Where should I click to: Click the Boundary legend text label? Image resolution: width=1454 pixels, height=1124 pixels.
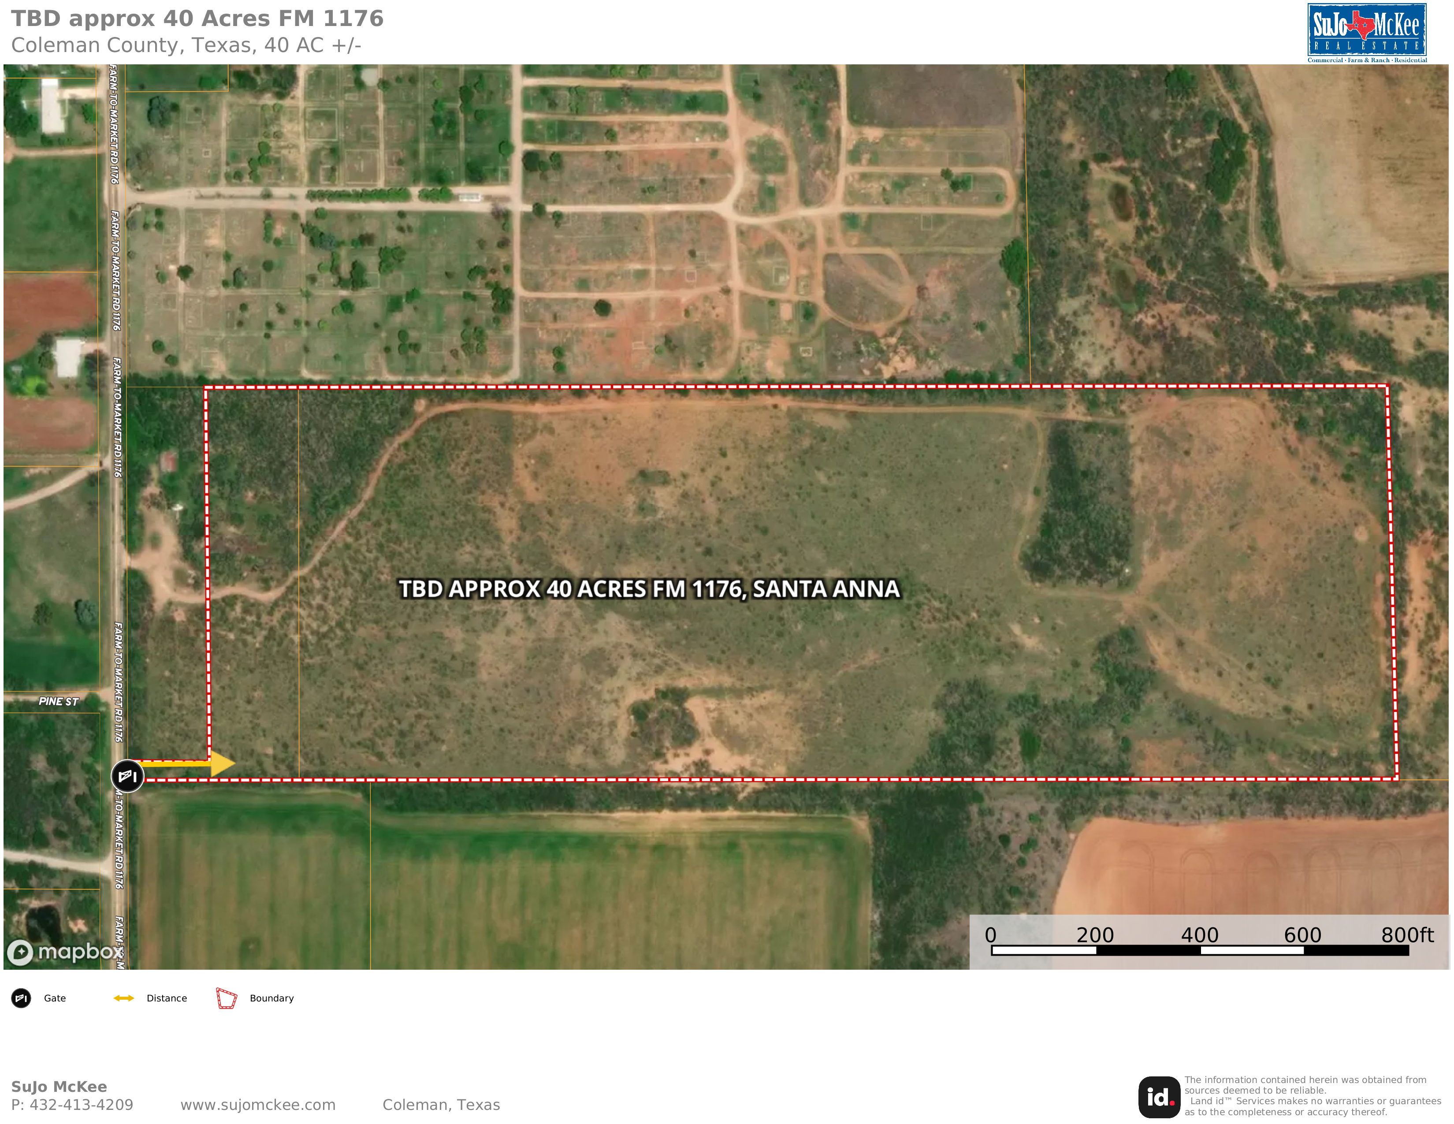[x=271, y=998]
